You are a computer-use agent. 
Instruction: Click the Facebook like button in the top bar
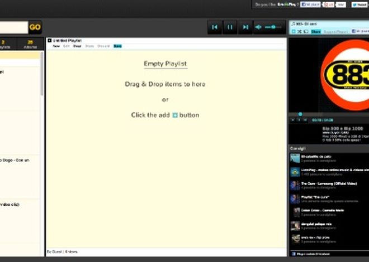pos(310,4)
